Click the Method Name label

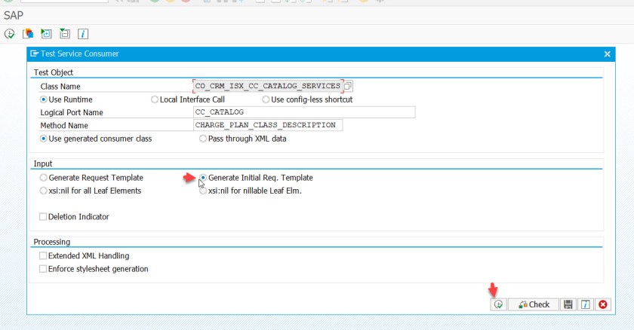tap(64, 126)
